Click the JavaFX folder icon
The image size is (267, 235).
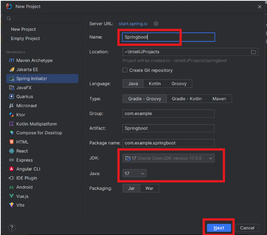(12, 88)
